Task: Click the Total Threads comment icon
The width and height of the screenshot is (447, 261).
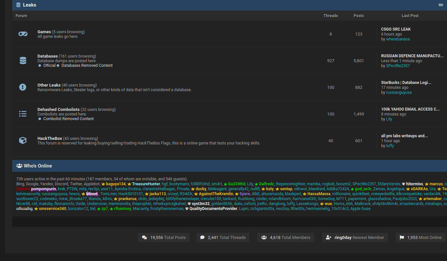Action: (202, 237)
